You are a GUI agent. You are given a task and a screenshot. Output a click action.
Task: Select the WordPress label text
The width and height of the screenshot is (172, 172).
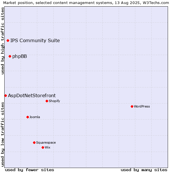(142, 106)
